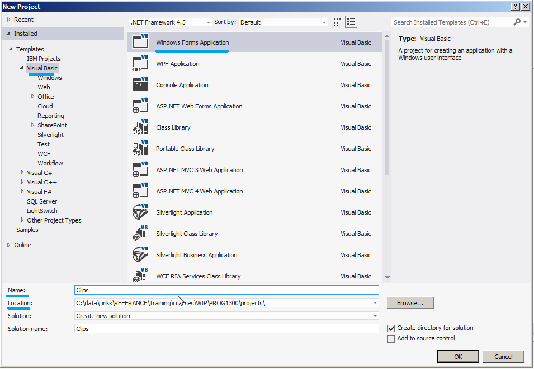Click the Solution name input field
Screen dimensions: 534x369
[x=226, y=329]
